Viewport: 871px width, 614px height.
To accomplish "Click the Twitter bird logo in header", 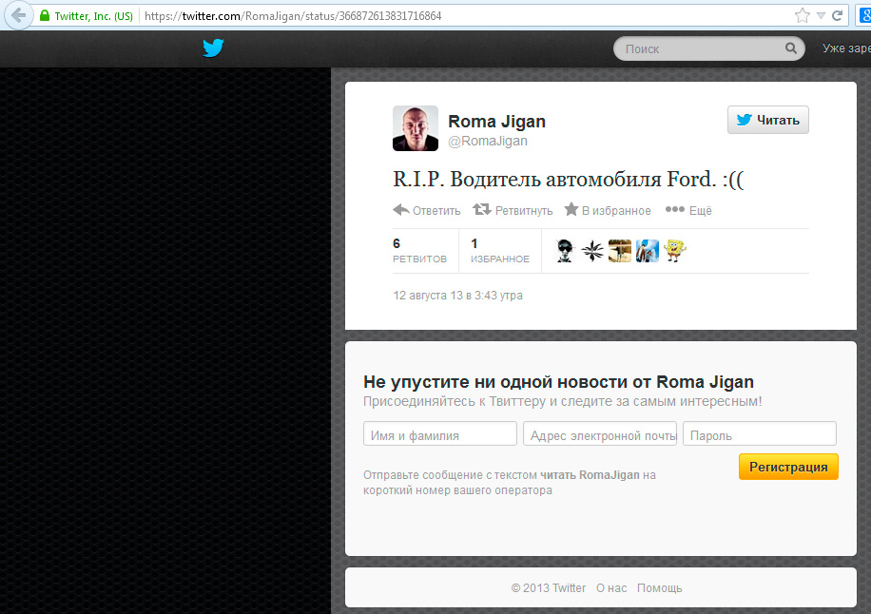I will click(x=213, y=48).
